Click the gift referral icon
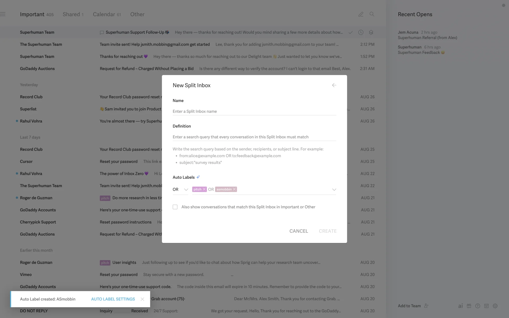The width and height of the screenshot is (509, 318). coord(469,306)
